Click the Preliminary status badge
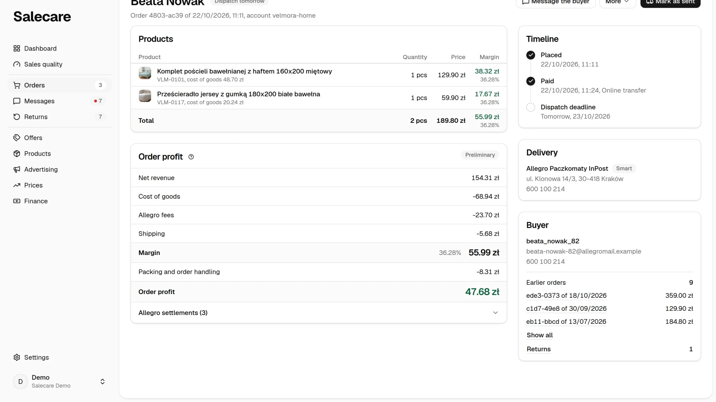Viewport: 716px width, 402px height. click(480, 155)
